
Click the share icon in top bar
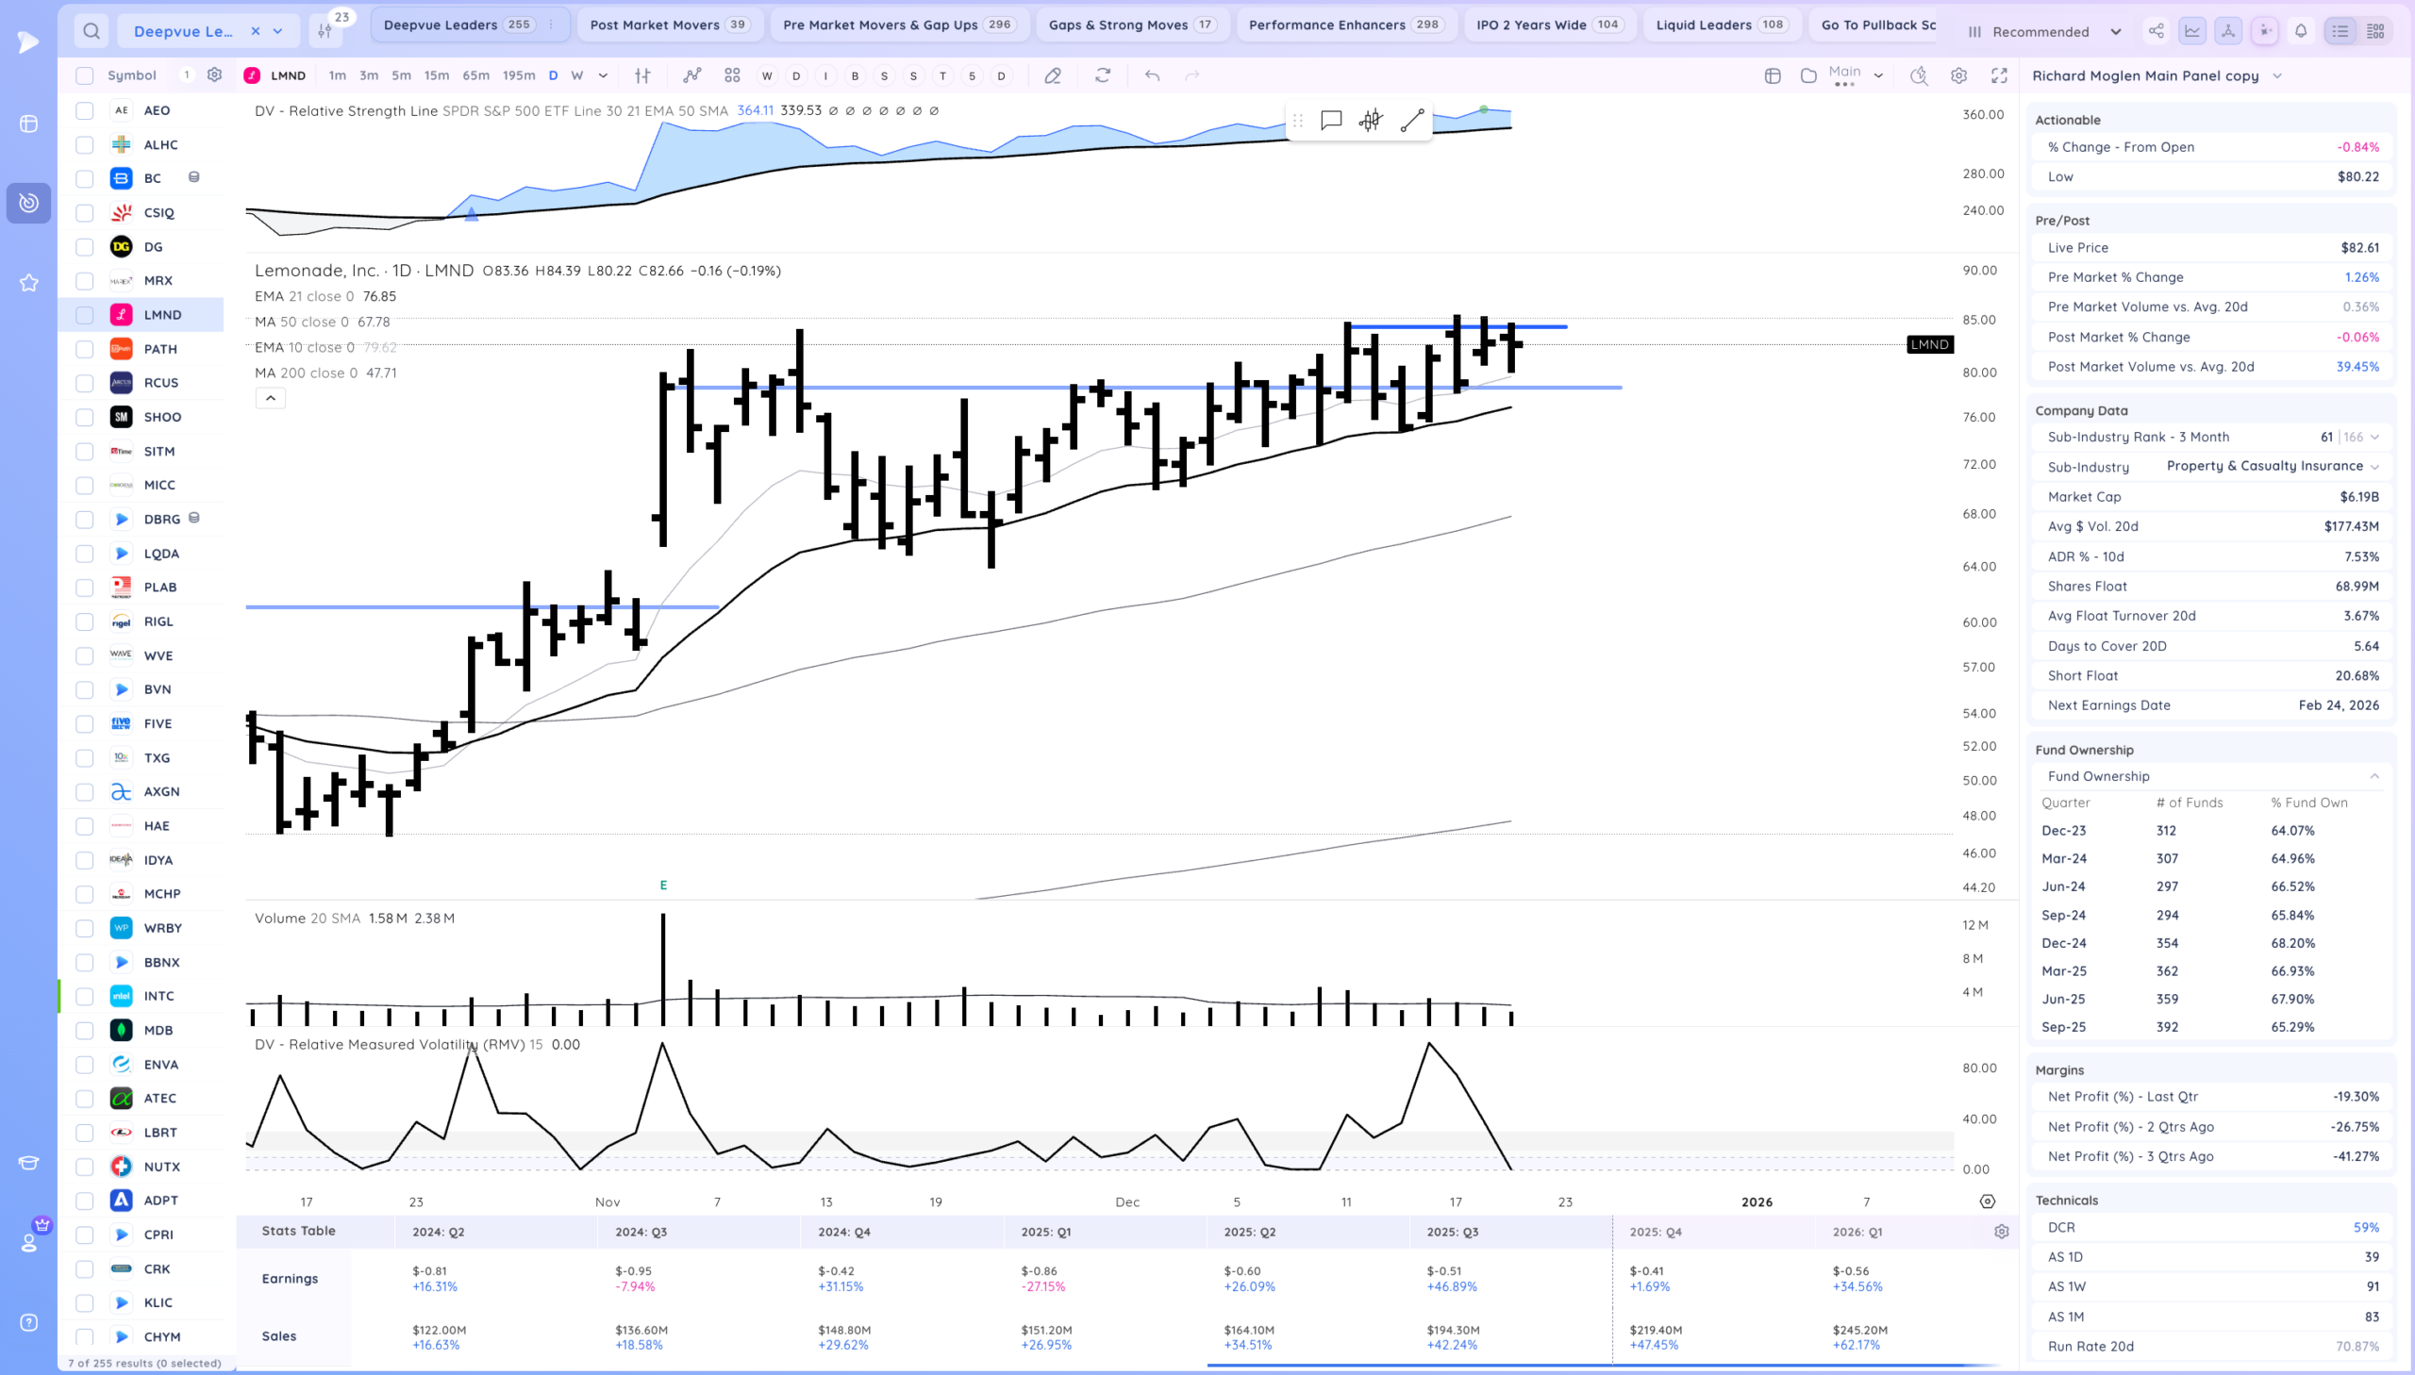pos(2157,31)
